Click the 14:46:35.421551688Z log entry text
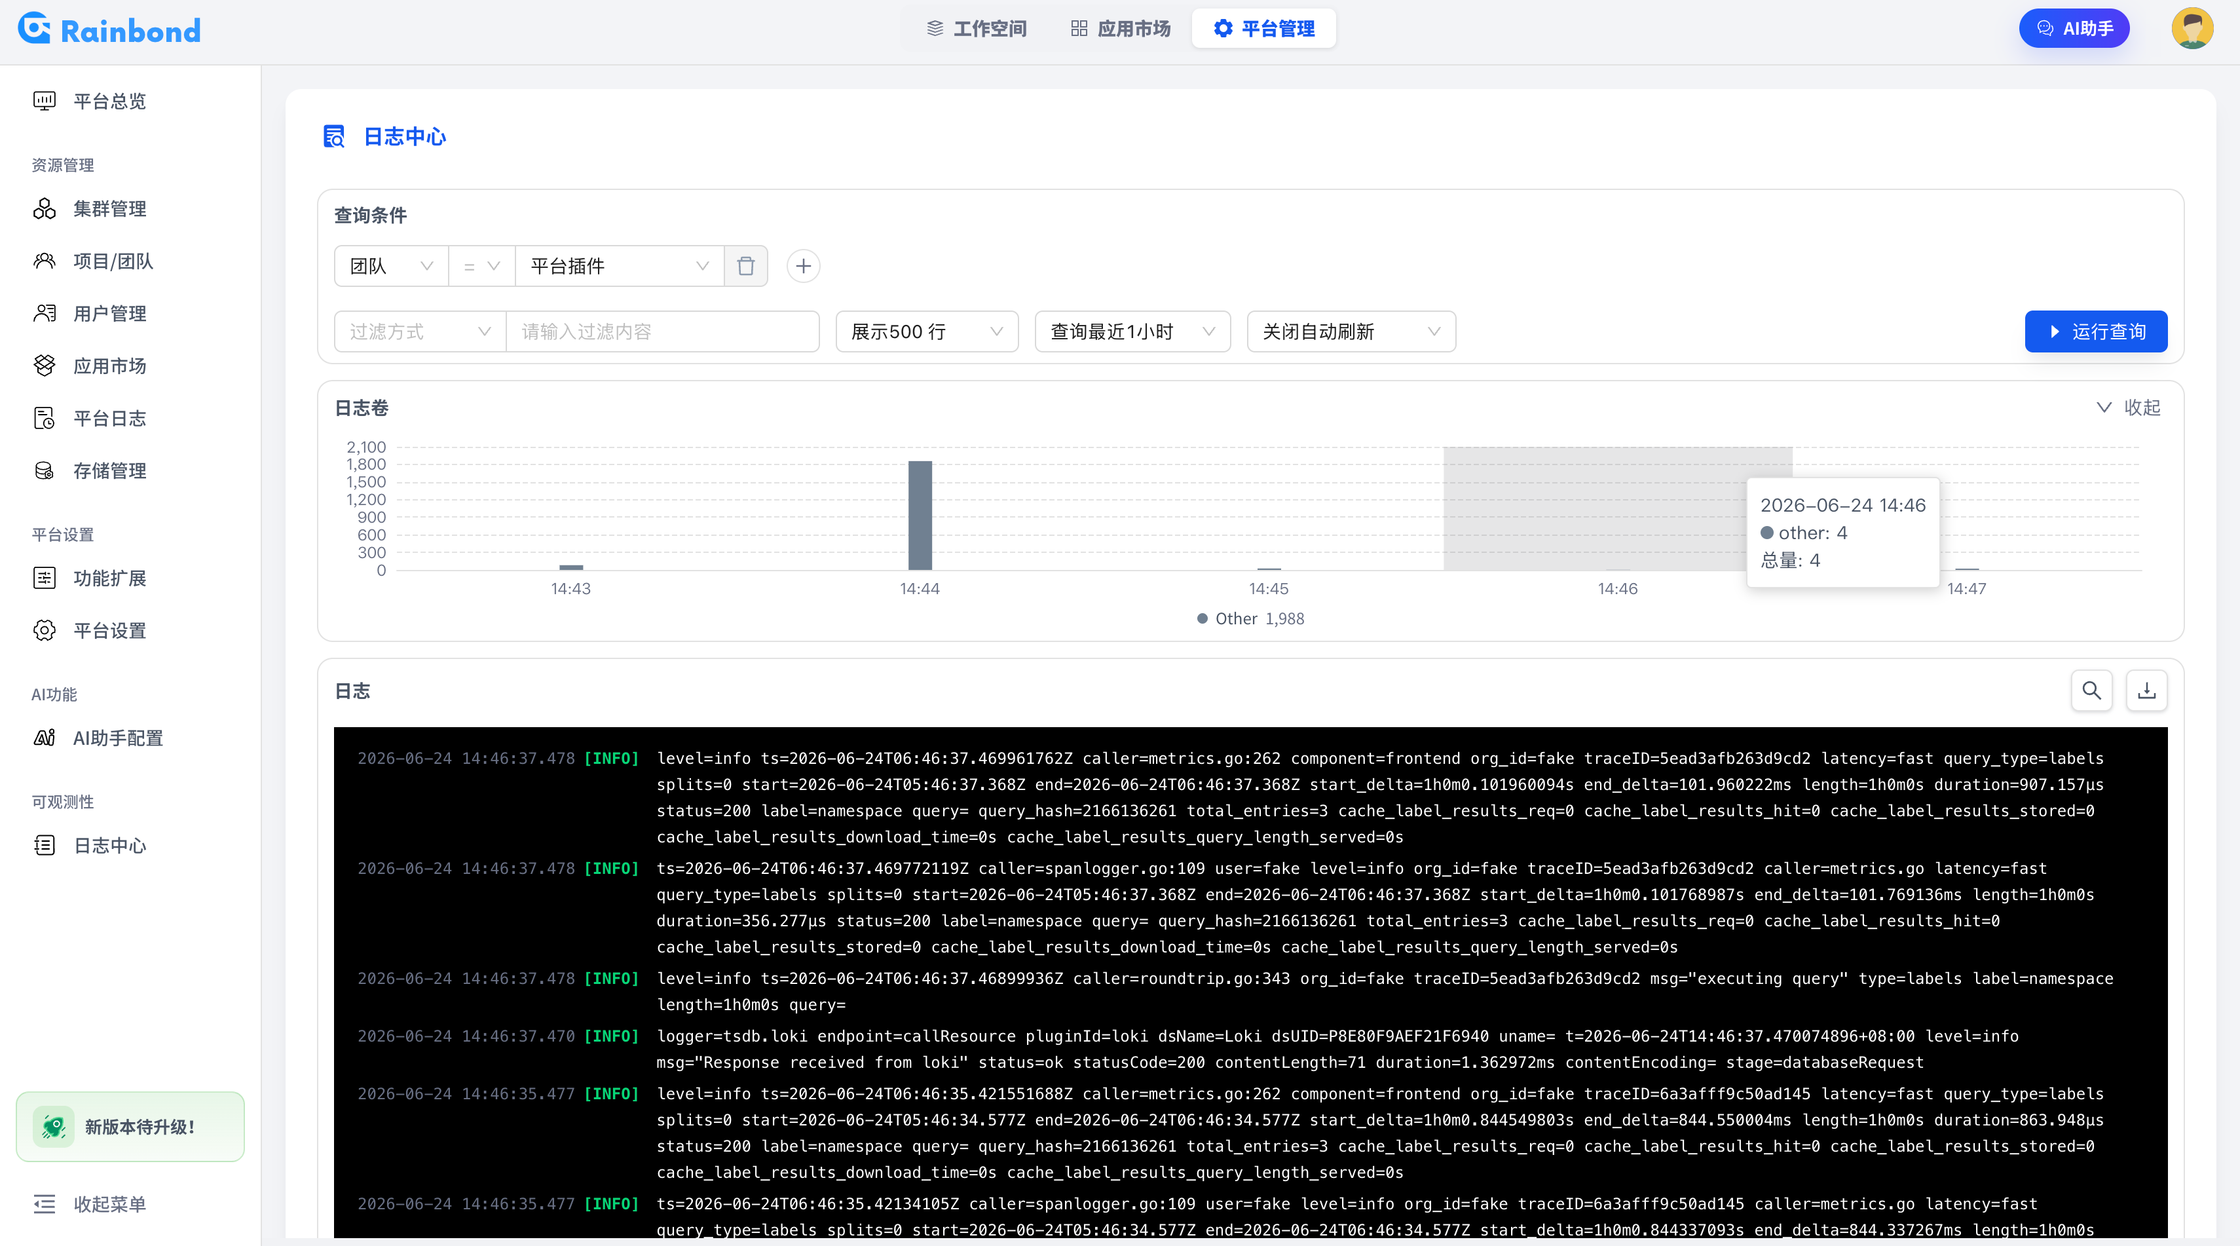The width and height of the screenshot is (2240, 1246). (1380, 1133)
